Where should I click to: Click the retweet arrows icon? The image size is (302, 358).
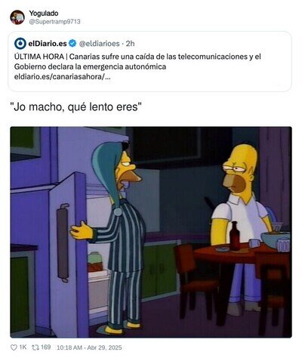pos(35,347)
